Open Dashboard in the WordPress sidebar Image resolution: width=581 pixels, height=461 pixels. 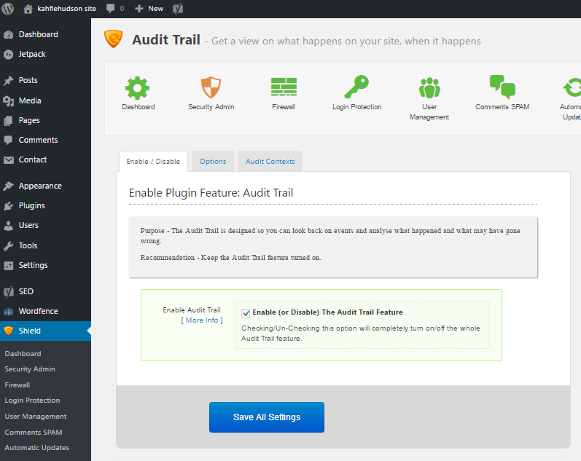(45, 34)
